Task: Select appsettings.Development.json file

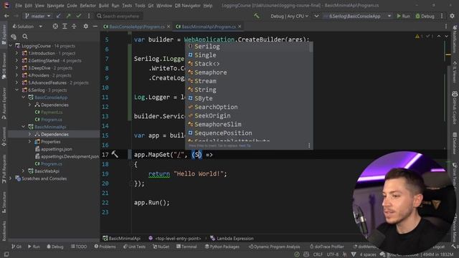Action: pyautogui.click(x=70, y=156)
